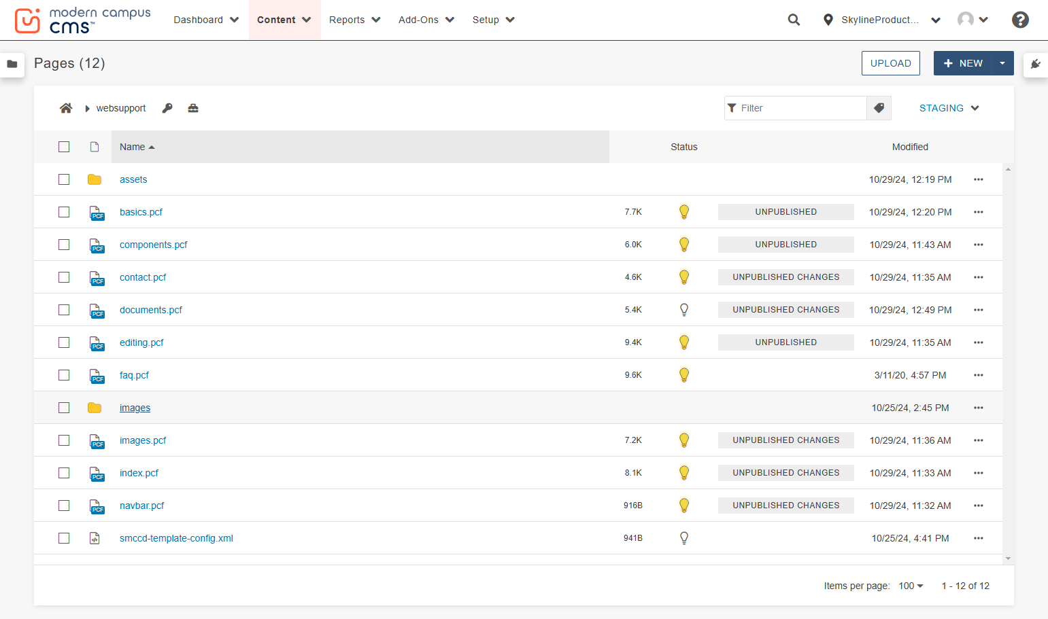Open the Add-Ons menu

426,20
